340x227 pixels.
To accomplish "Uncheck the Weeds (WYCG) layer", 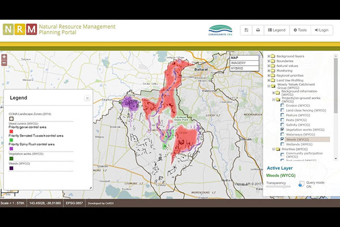I will 282,139.
